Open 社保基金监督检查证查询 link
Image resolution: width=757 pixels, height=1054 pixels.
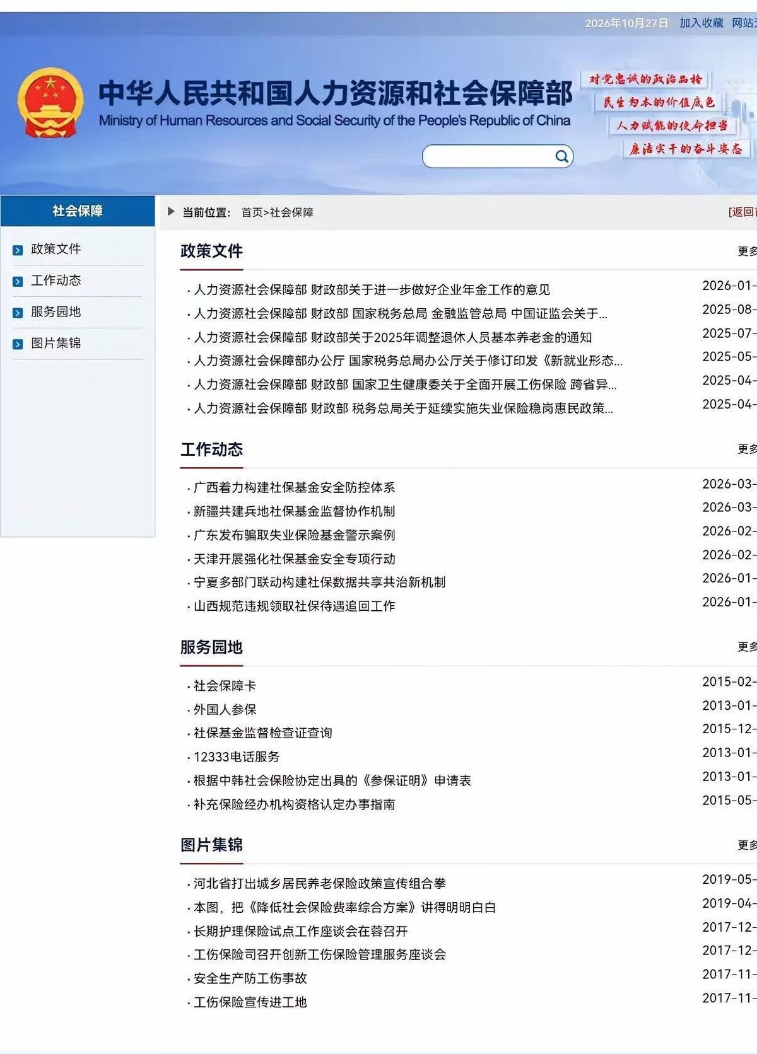click(x=262, y=733)
